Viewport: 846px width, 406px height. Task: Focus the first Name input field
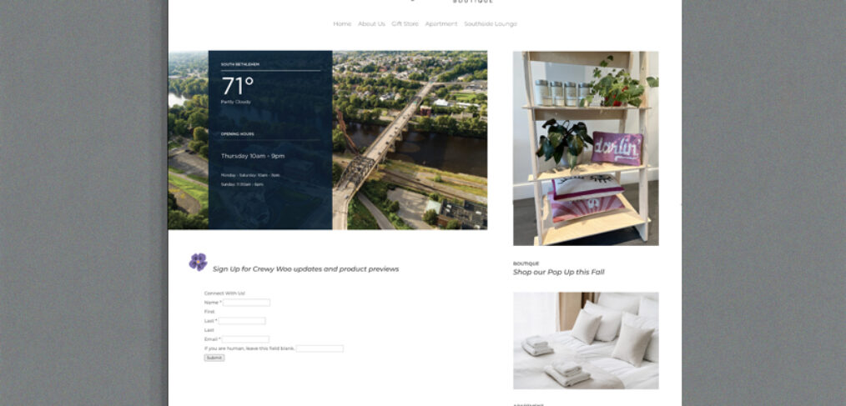point(247,303)
